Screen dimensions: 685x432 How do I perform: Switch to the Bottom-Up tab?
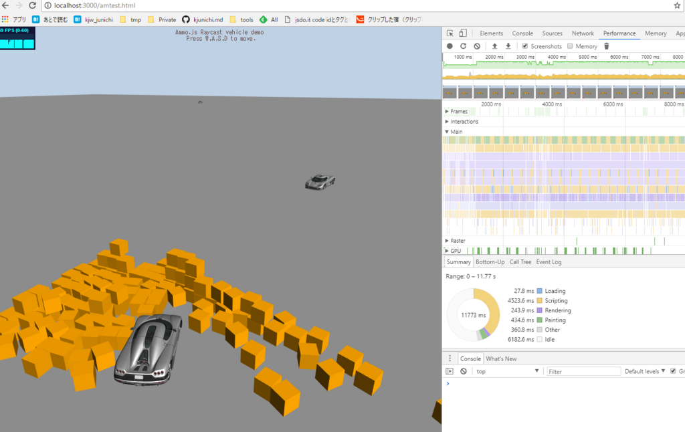pos(490,261)
